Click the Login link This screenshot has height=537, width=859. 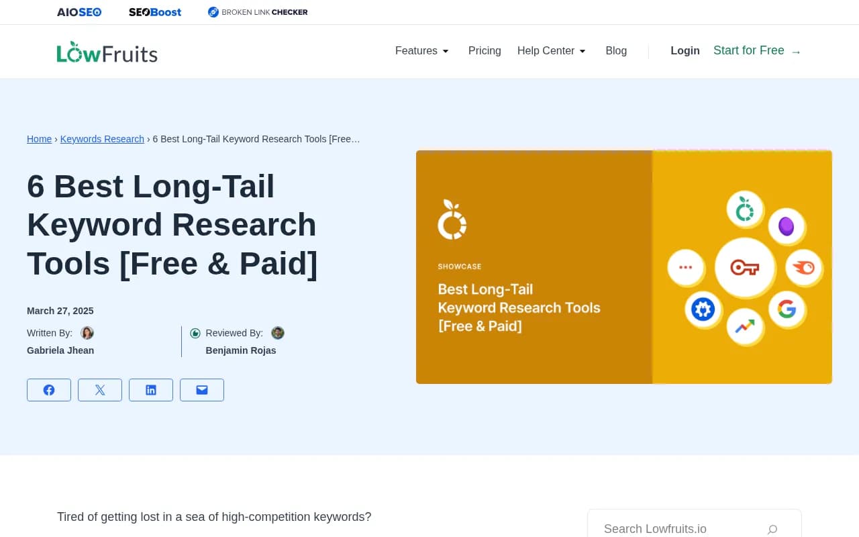coord(685,51)
